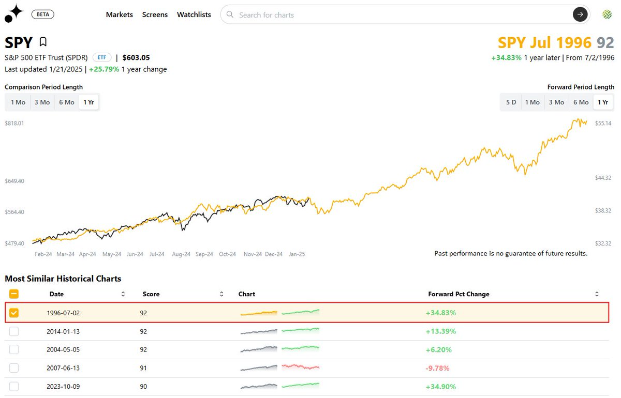
Task: Open the Watchlists menu
Action: pyautogui.click(x=194, y=14)
